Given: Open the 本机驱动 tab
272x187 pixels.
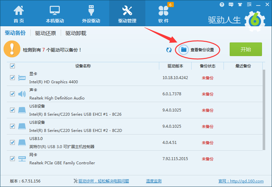Looking at the screenshot, I should pyautogui.click(x=55, y=14).
